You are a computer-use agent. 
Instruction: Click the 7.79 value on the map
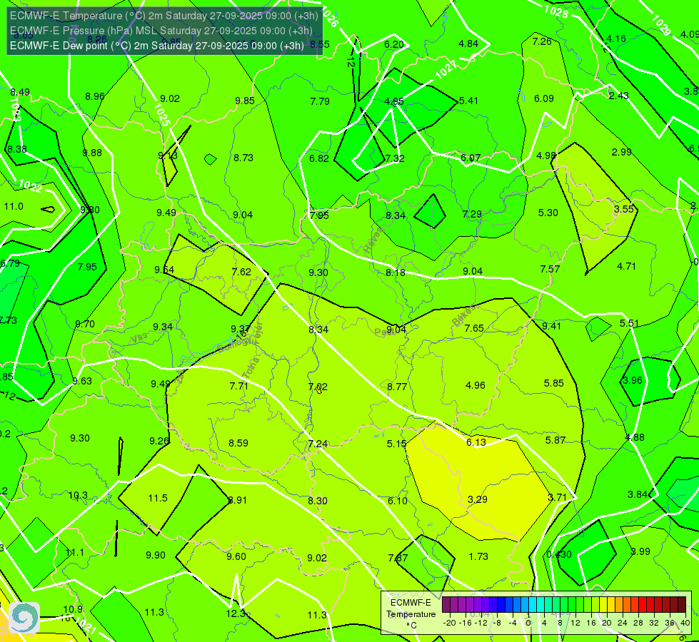click(320, 101)
